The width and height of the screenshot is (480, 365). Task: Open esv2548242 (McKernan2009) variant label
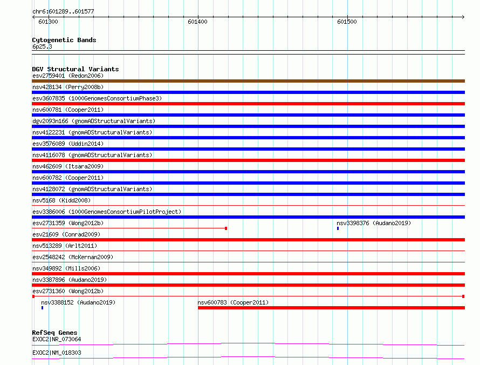pyautogui.click(x=73, y=257)
